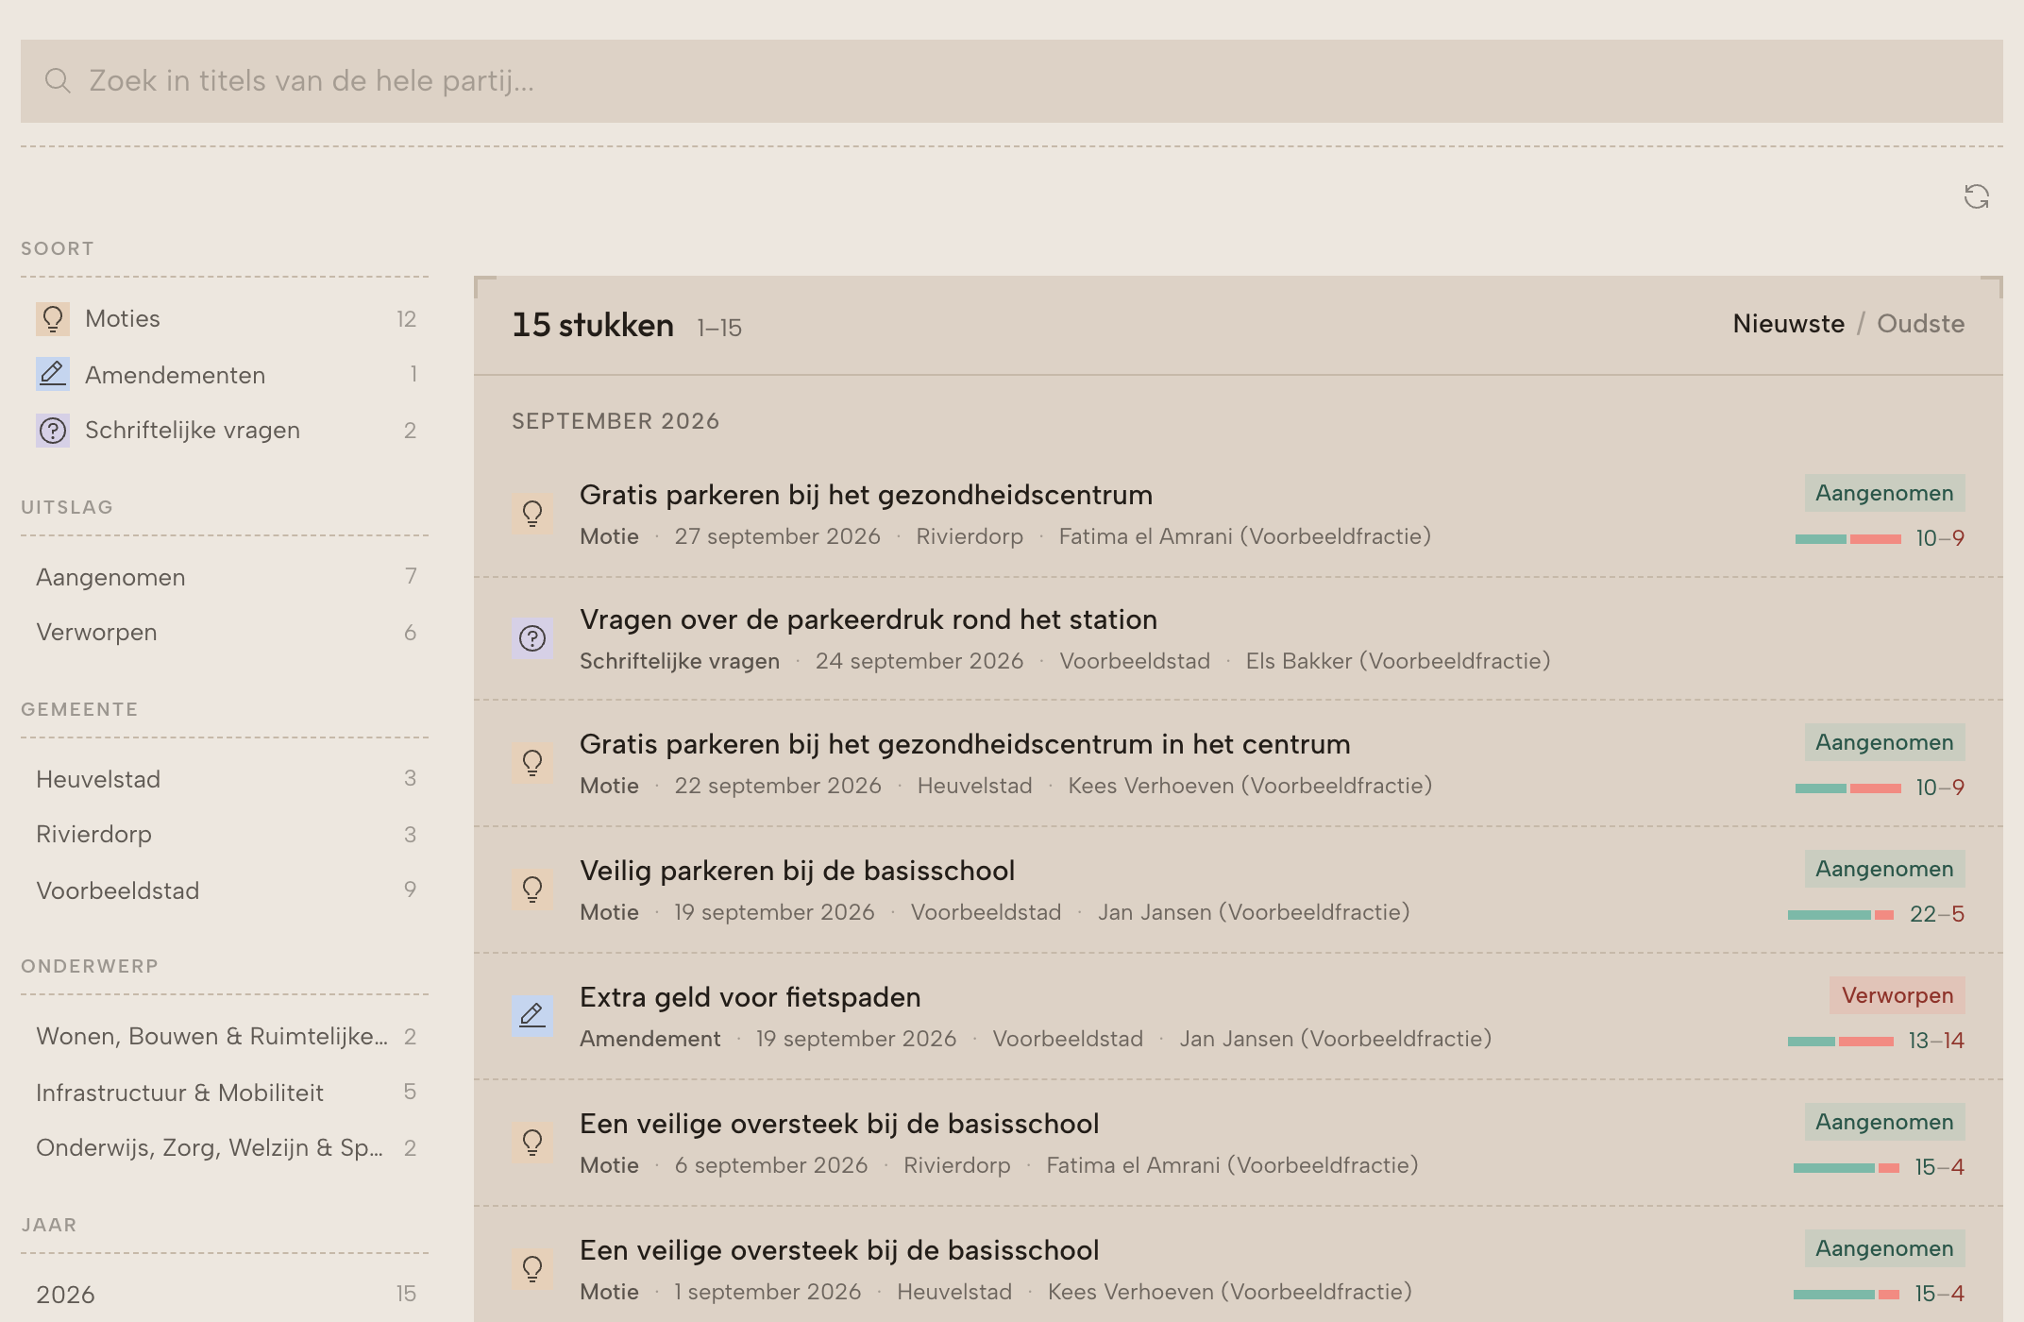Open Een veilige oversteek motie of 1 september
Screen dimensions: 2024x1322
point(839,1250)
